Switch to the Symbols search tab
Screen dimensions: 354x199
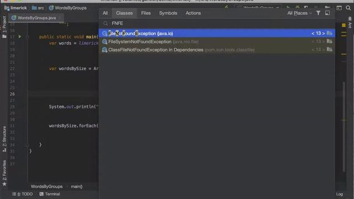[x=168, y=13]
